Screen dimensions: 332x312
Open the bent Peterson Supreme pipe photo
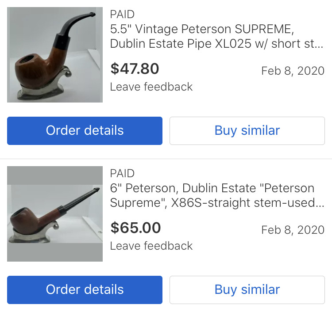(x=55, y=55)
